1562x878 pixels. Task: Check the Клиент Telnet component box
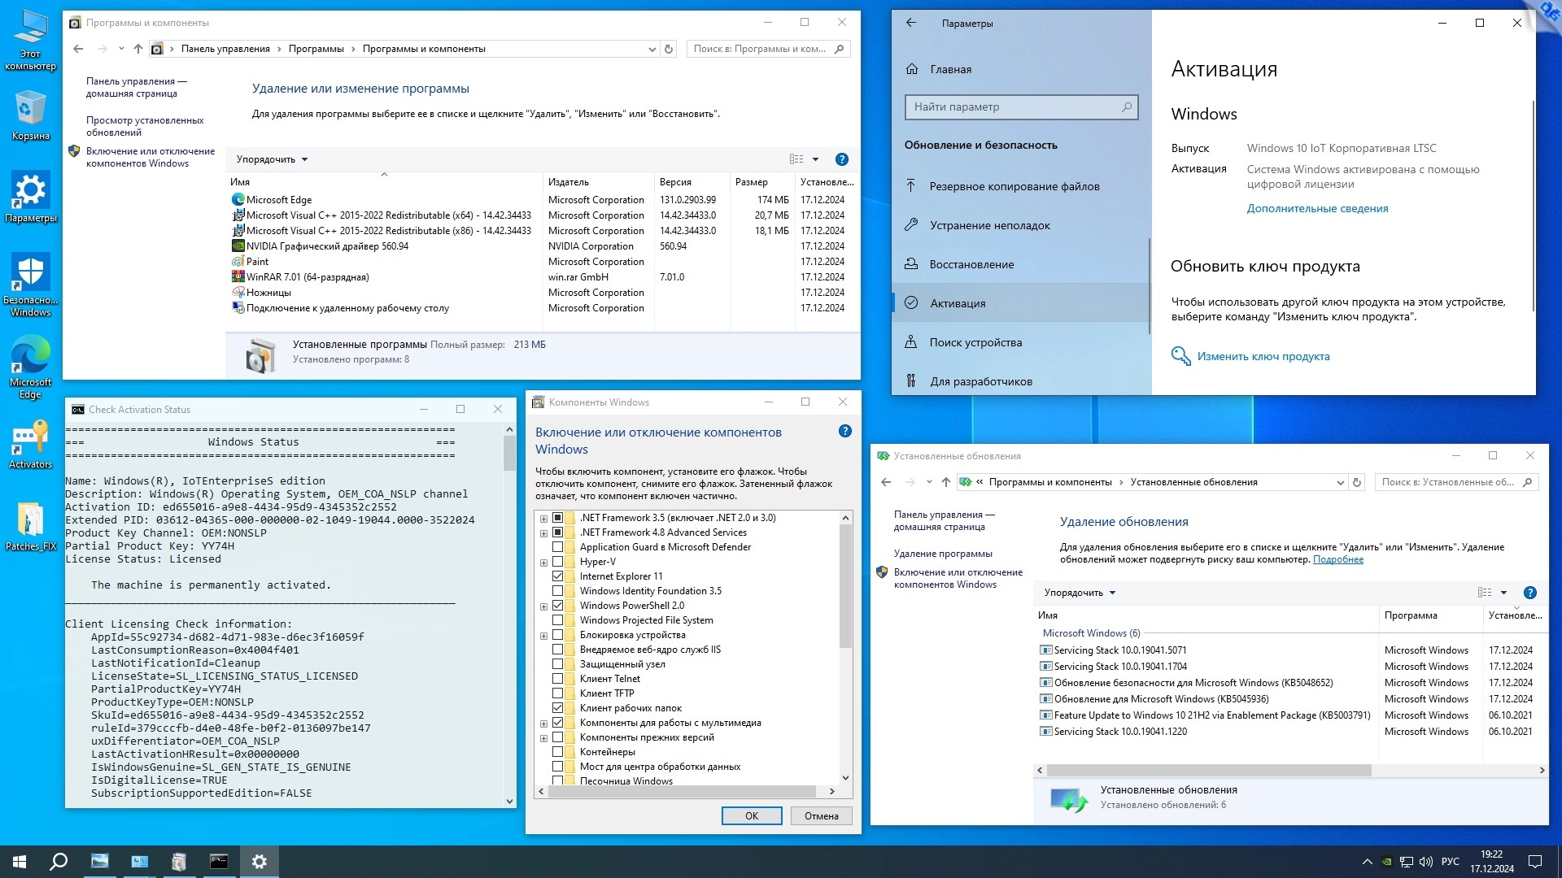(558, 679)
